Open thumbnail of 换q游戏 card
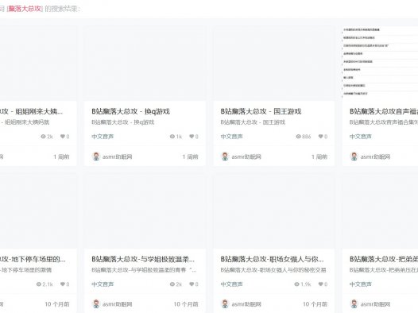Screen dimensions: 418x313 pyautogui.click(x=145, y=64)
